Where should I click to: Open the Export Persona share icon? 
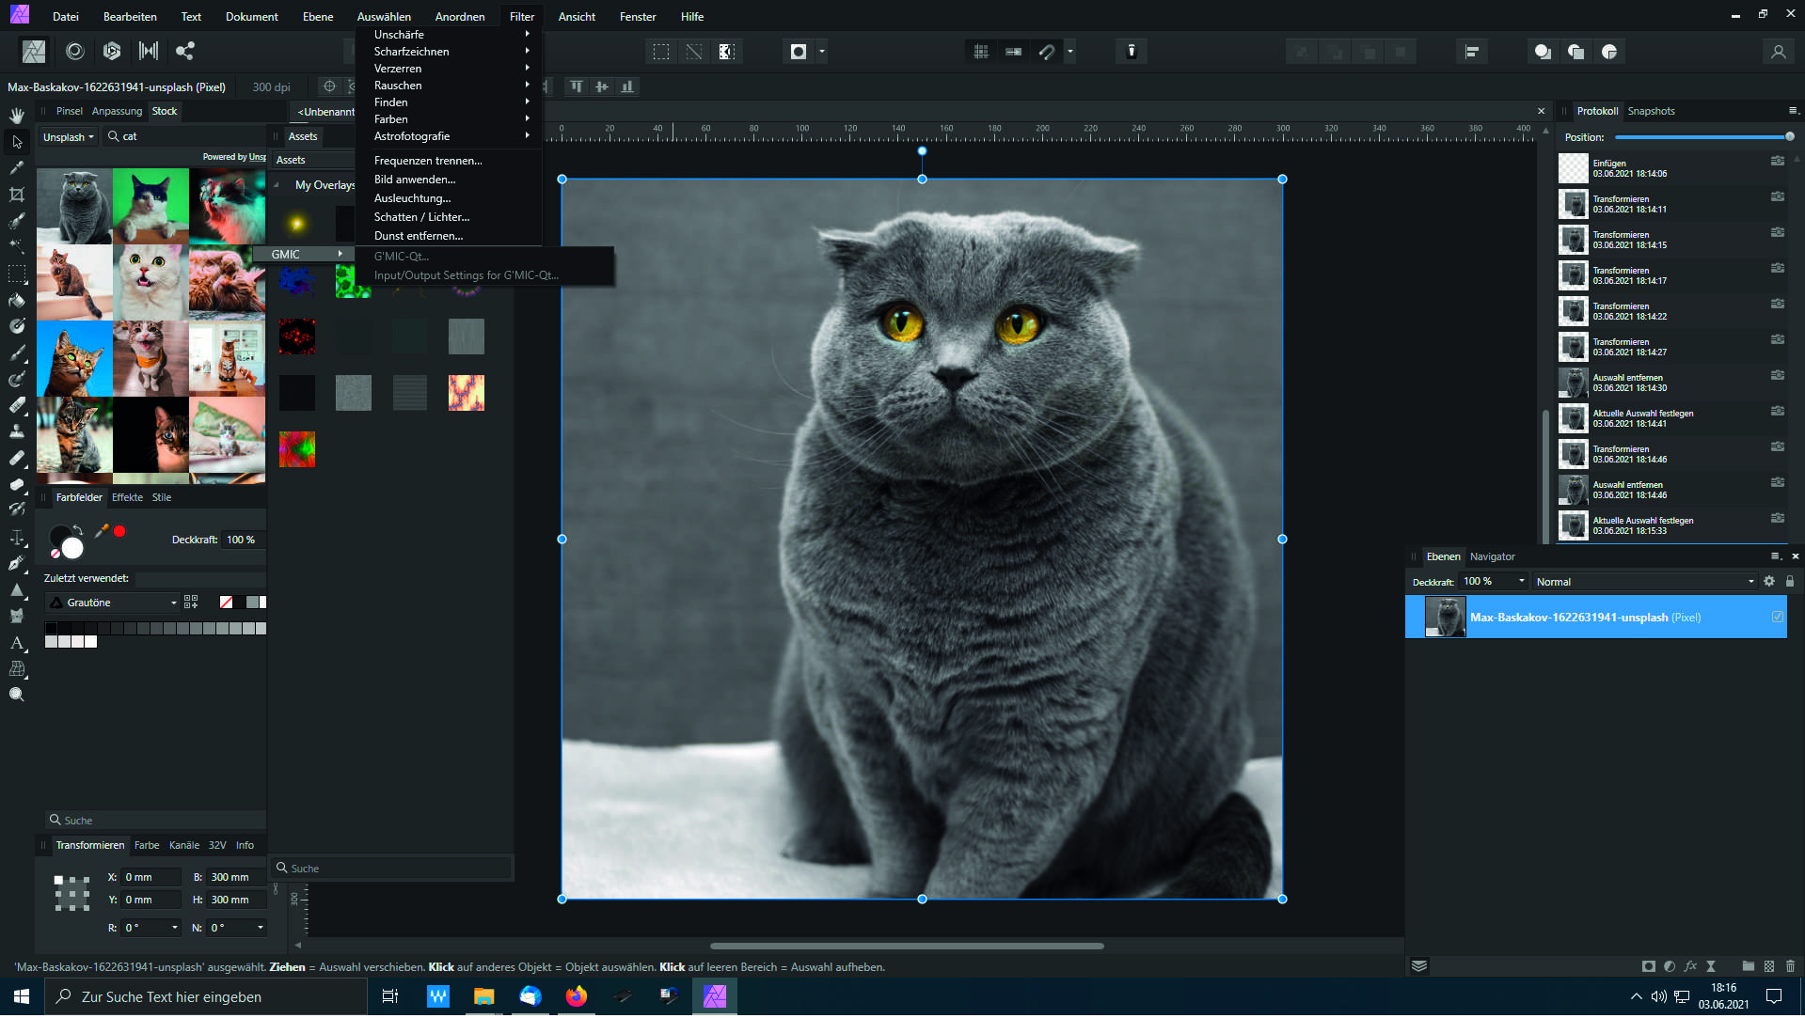coord(185,52)
